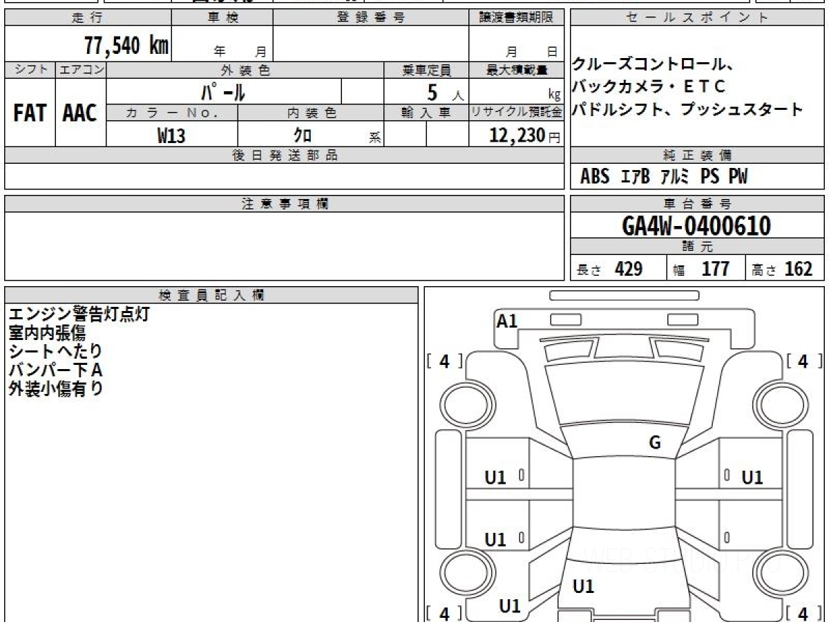Select the セールスポイント heading
The height and width of the screenshot is (622, 829).
point(697,18)
